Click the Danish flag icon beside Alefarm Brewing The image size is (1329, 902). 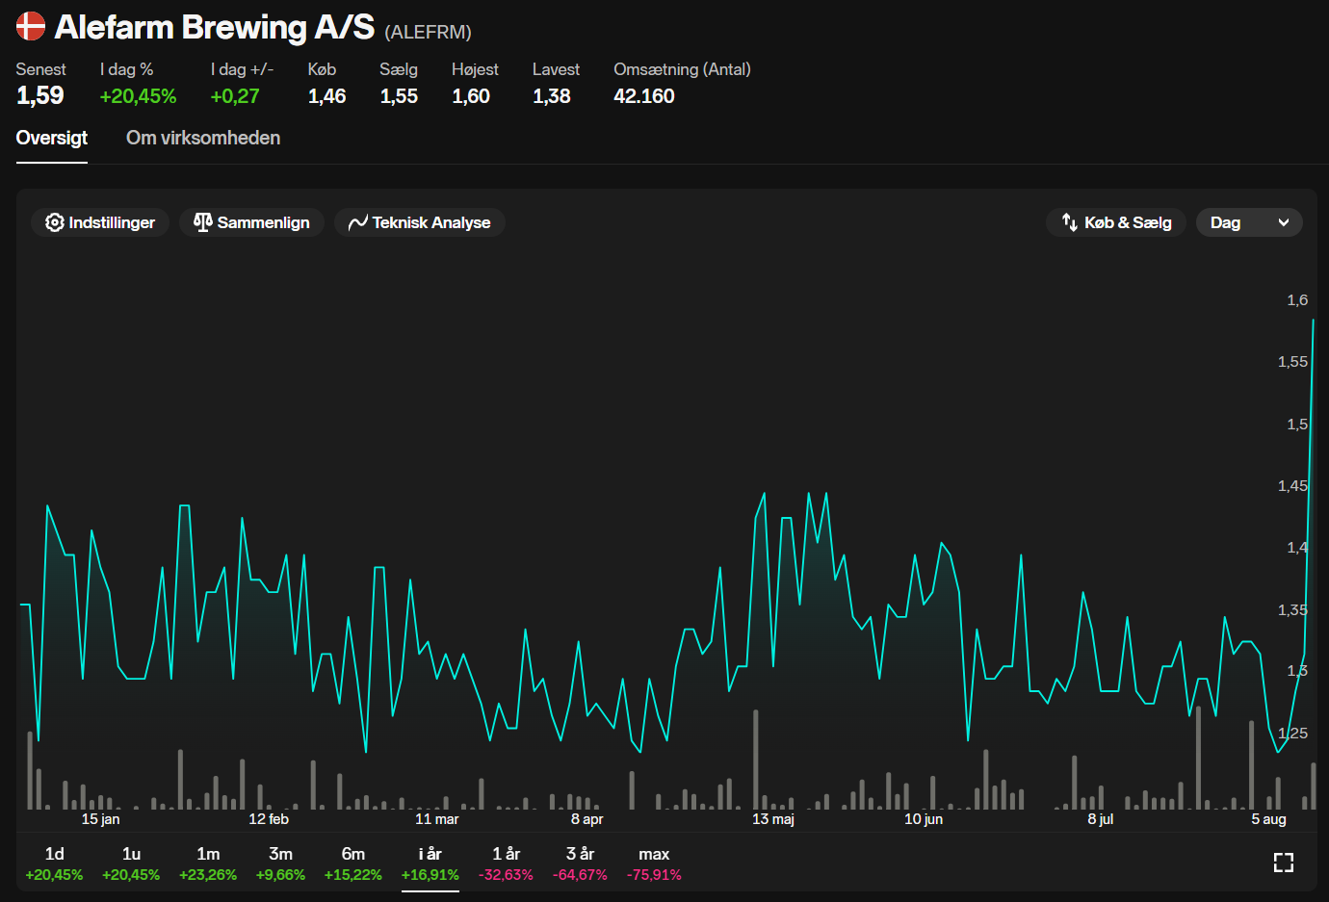(x=31, y=26)
